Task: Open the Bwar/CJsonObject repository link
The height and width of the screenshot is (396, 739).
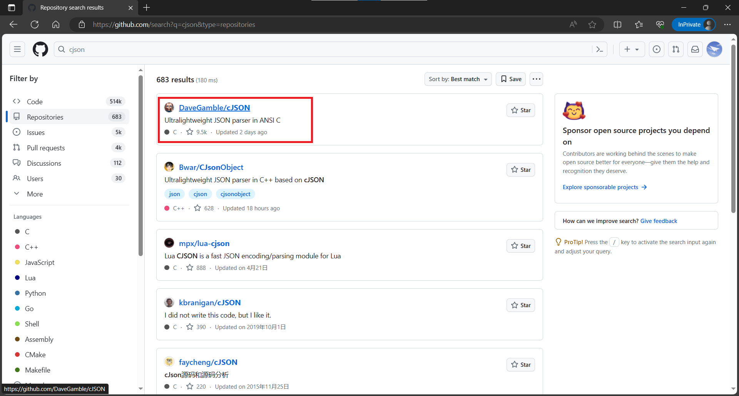Action: [x=211, y=167]
